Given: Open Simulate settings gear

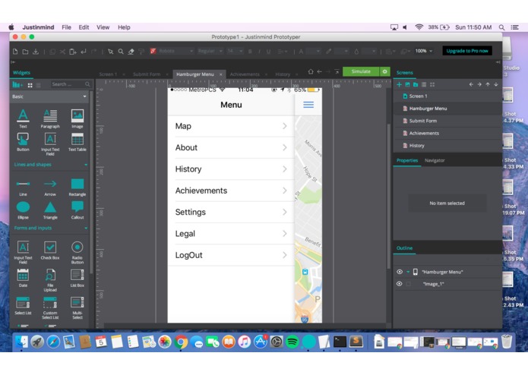Looking at the screenshot, I should coord(385,71).
